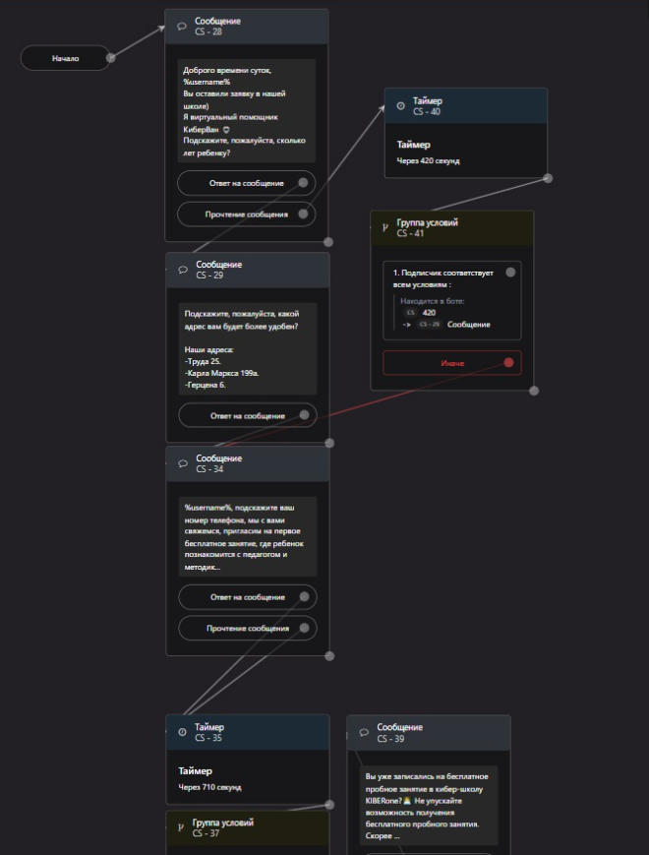Click the speech bubble icon on CS - 28
Screen dimensions: 649x855
(x=182, y=27)
